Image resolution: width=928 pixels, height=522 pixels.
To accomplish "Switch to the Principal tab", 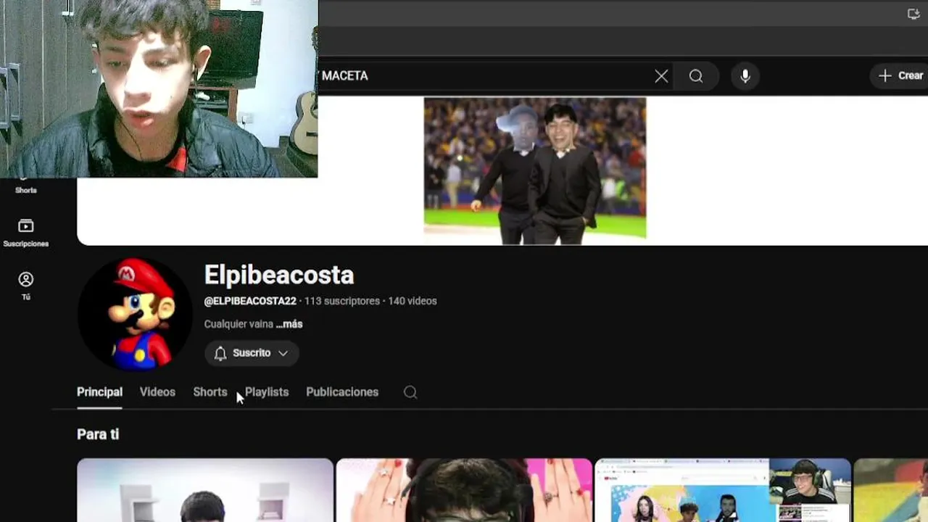I will [99, 391].
